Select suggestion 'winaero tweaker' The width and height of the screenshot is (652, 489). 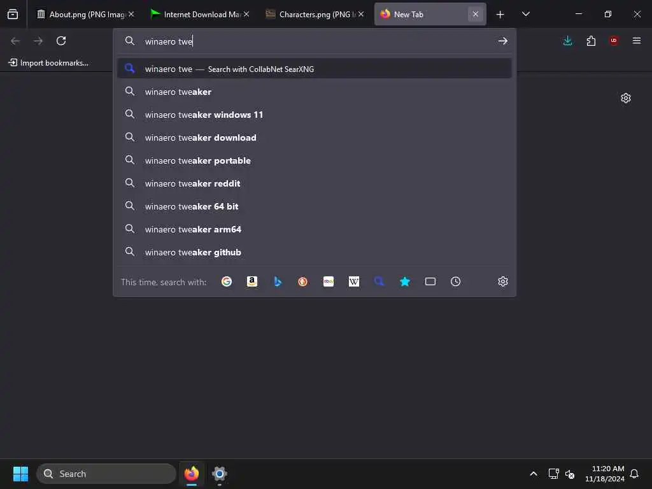pyautogui.click(x=315, y=92)
